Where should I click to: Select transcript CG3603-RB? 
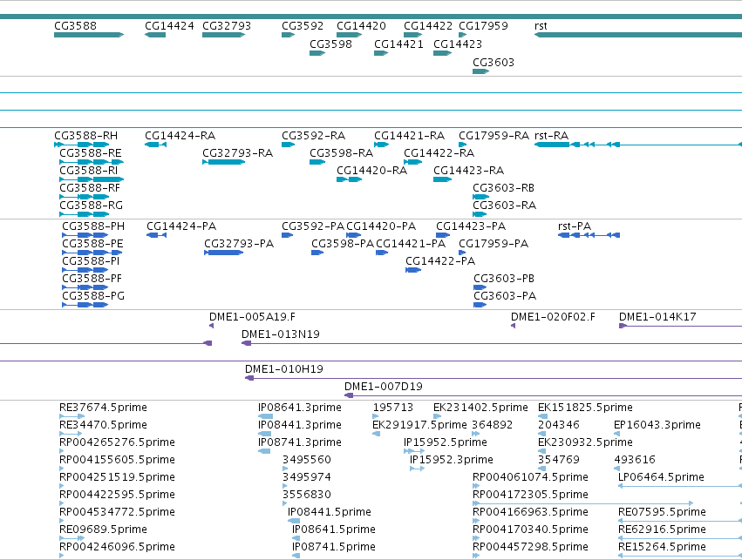(x=480, y=197)
